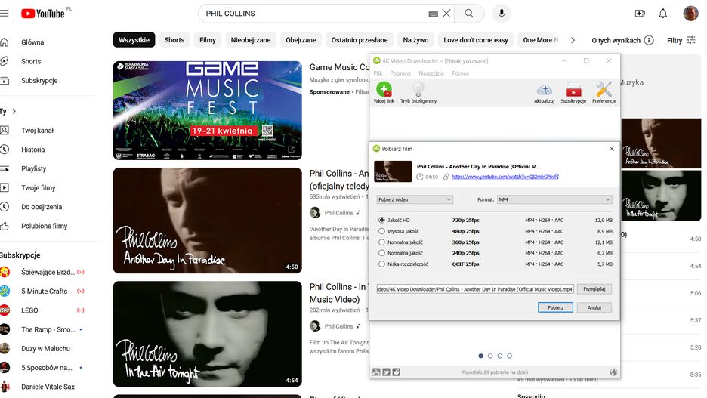Open Subskrypcje in 4K Video Downloader
Viewport: 707px width, 398px height.
(x=573, y=90)
